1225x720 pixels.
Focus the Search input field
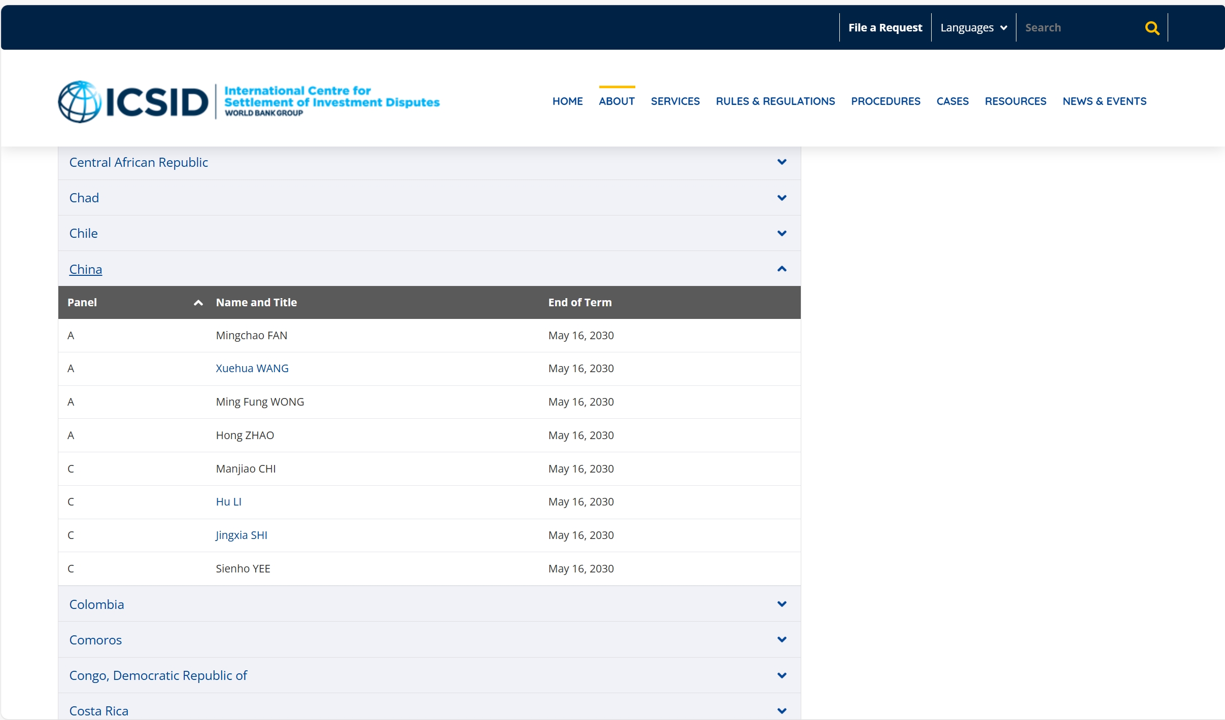pos(1081,28)
